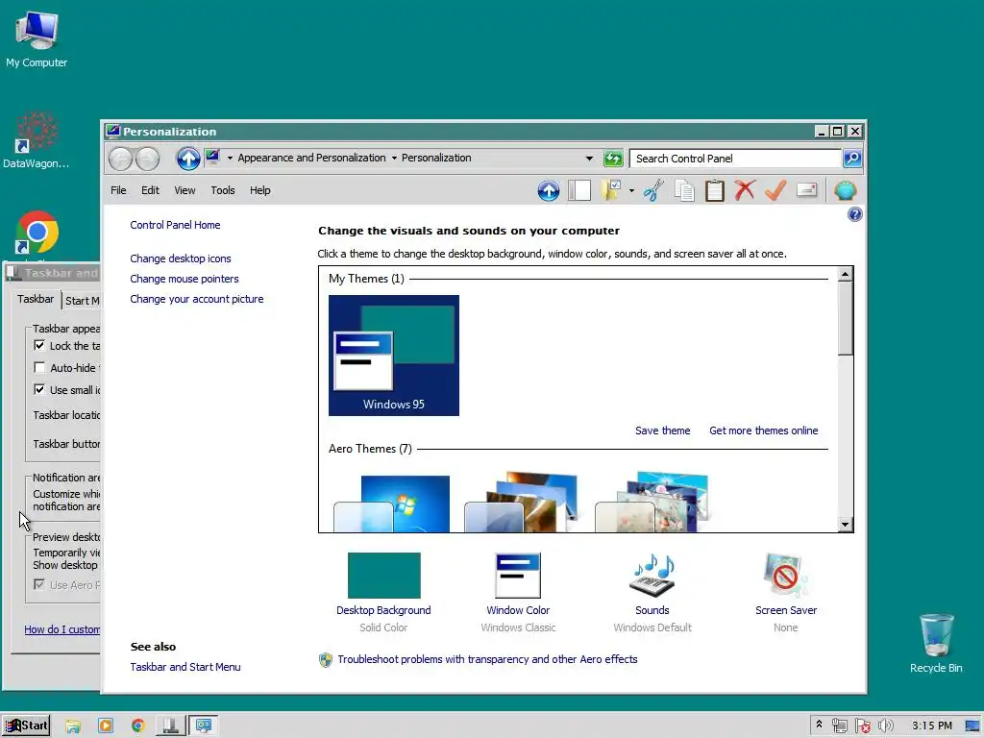
Task: Click the Start button
Action: 26,726
